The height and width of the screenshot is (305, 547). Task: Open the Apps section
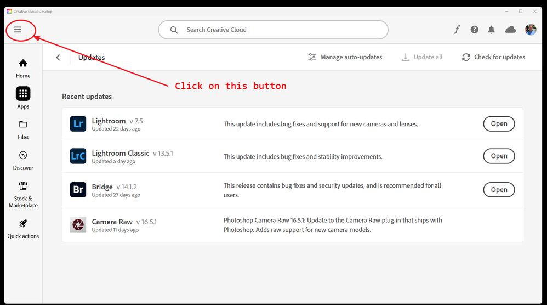23,98
